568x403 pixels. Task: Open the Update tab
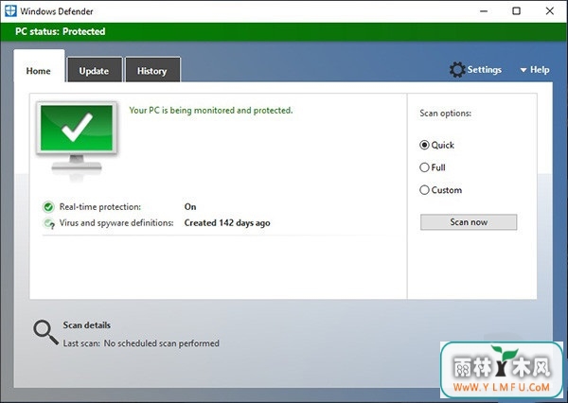point(94,69)
